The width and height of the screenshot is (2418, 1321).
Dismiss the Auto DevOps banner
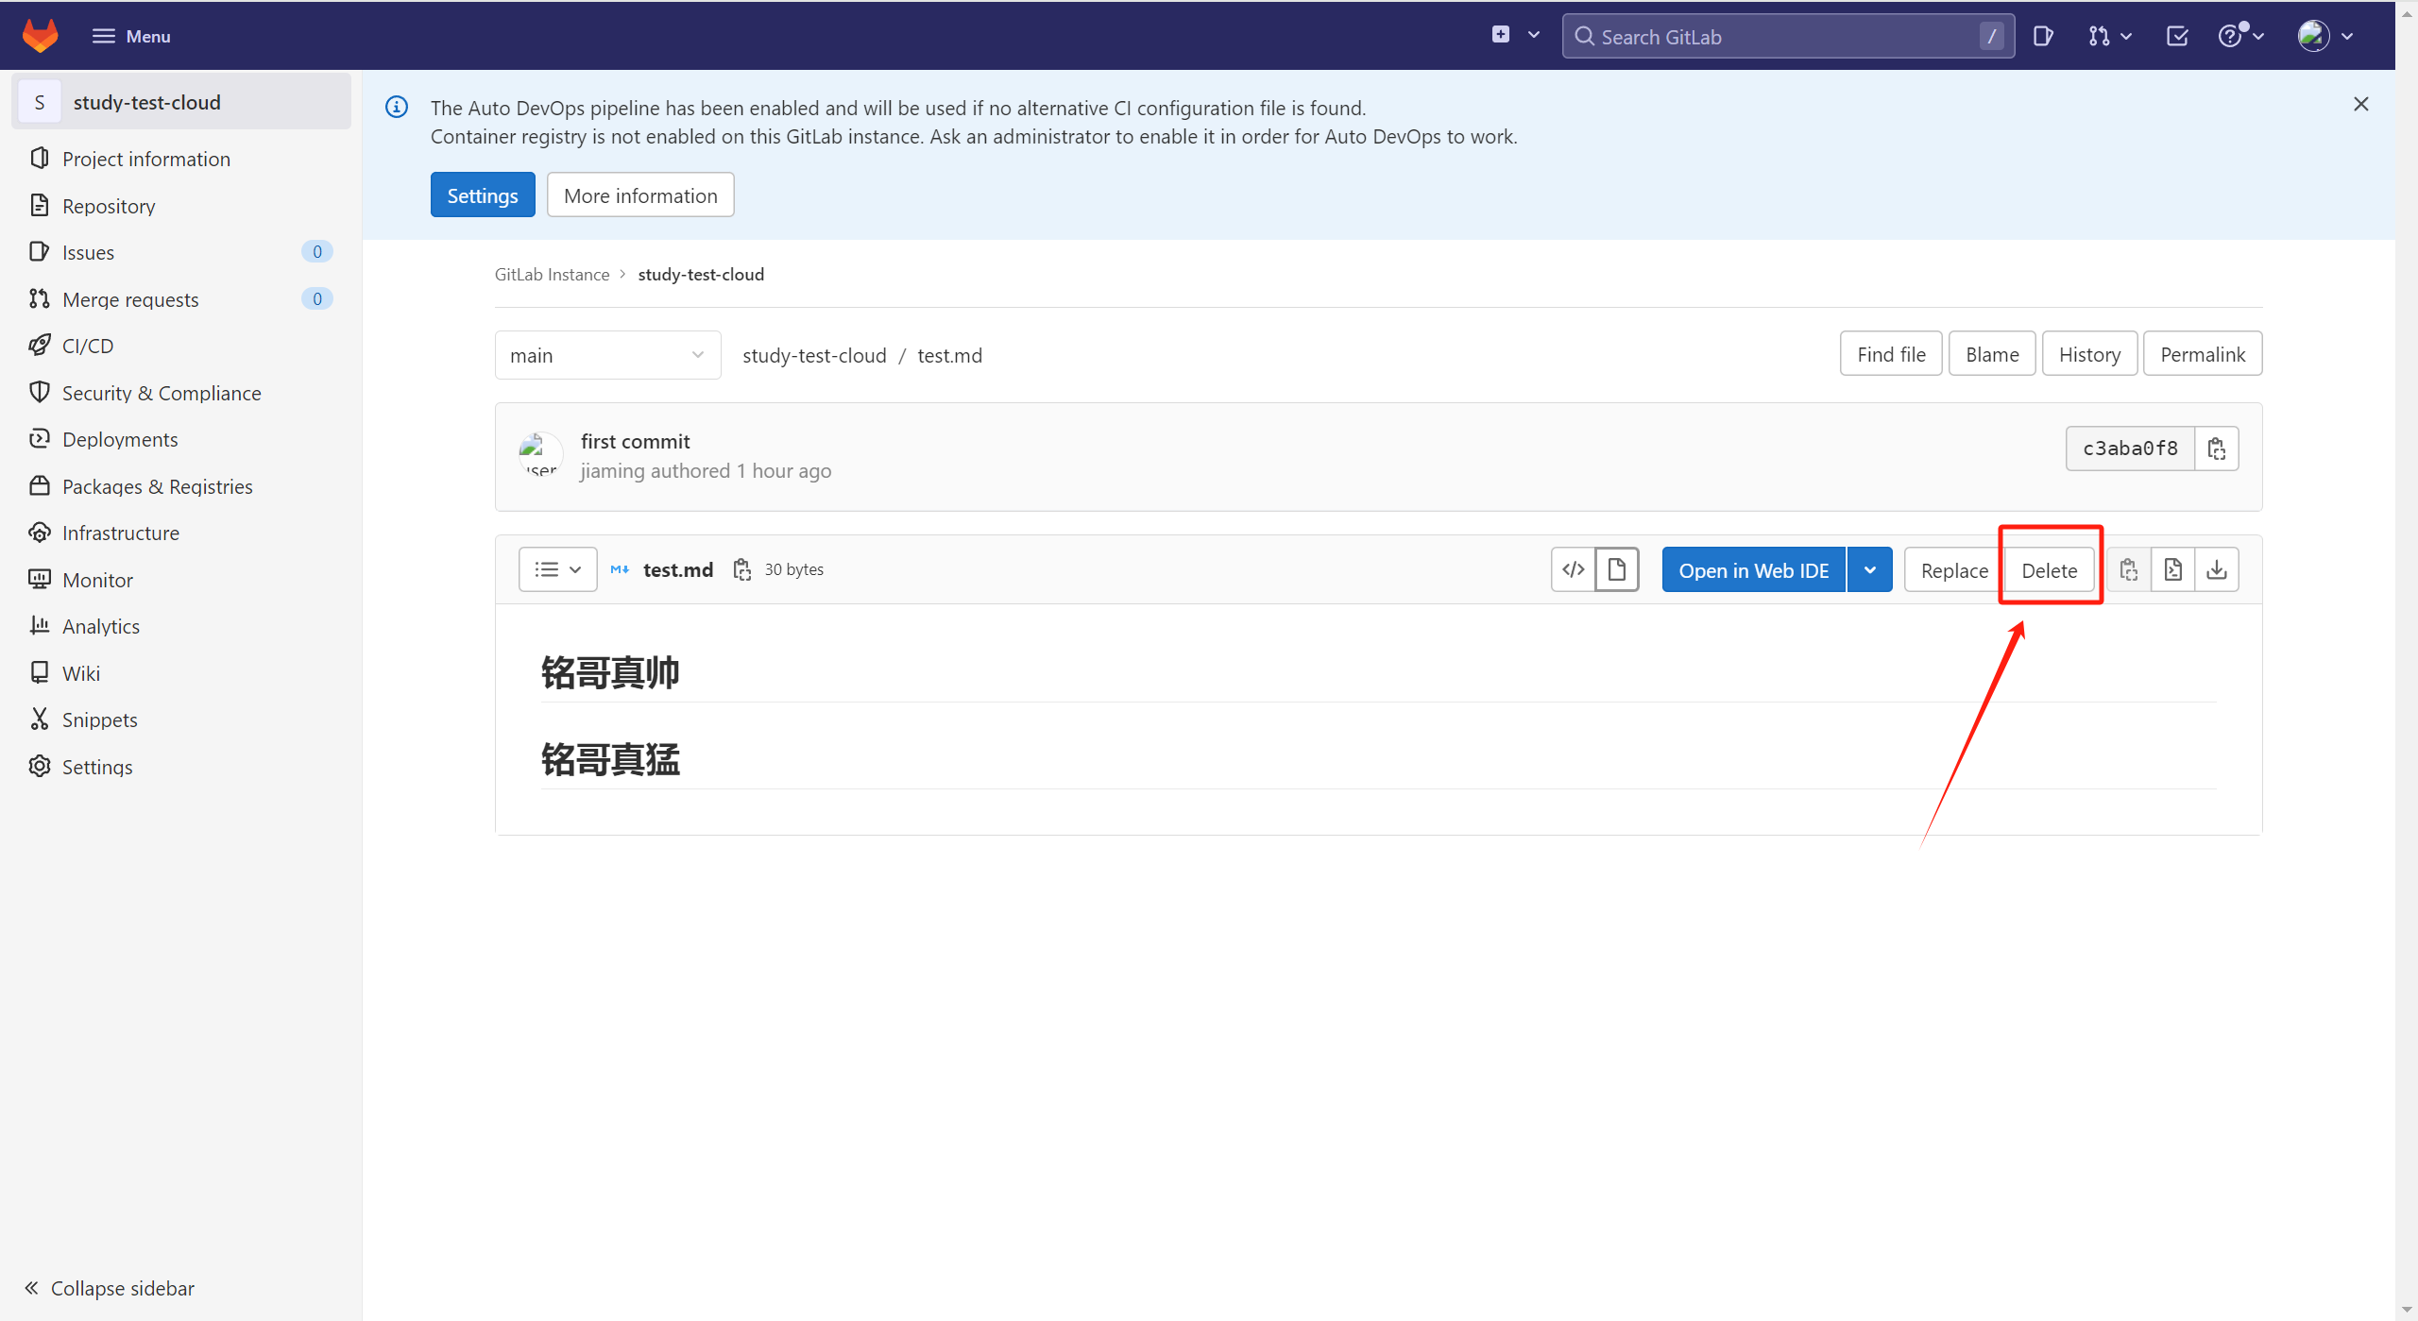(2360, 104)
